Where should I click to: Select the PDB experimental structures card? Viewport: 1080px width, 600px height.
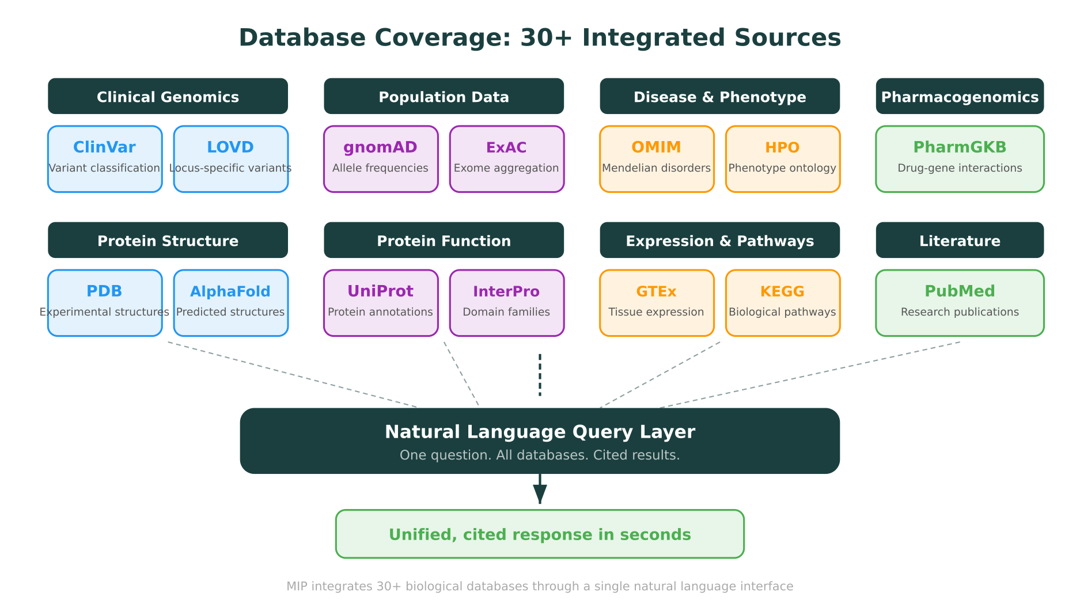pos(105,303)
